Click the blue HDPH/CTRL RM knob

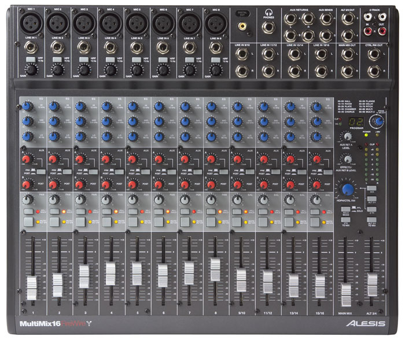[348, 189]
